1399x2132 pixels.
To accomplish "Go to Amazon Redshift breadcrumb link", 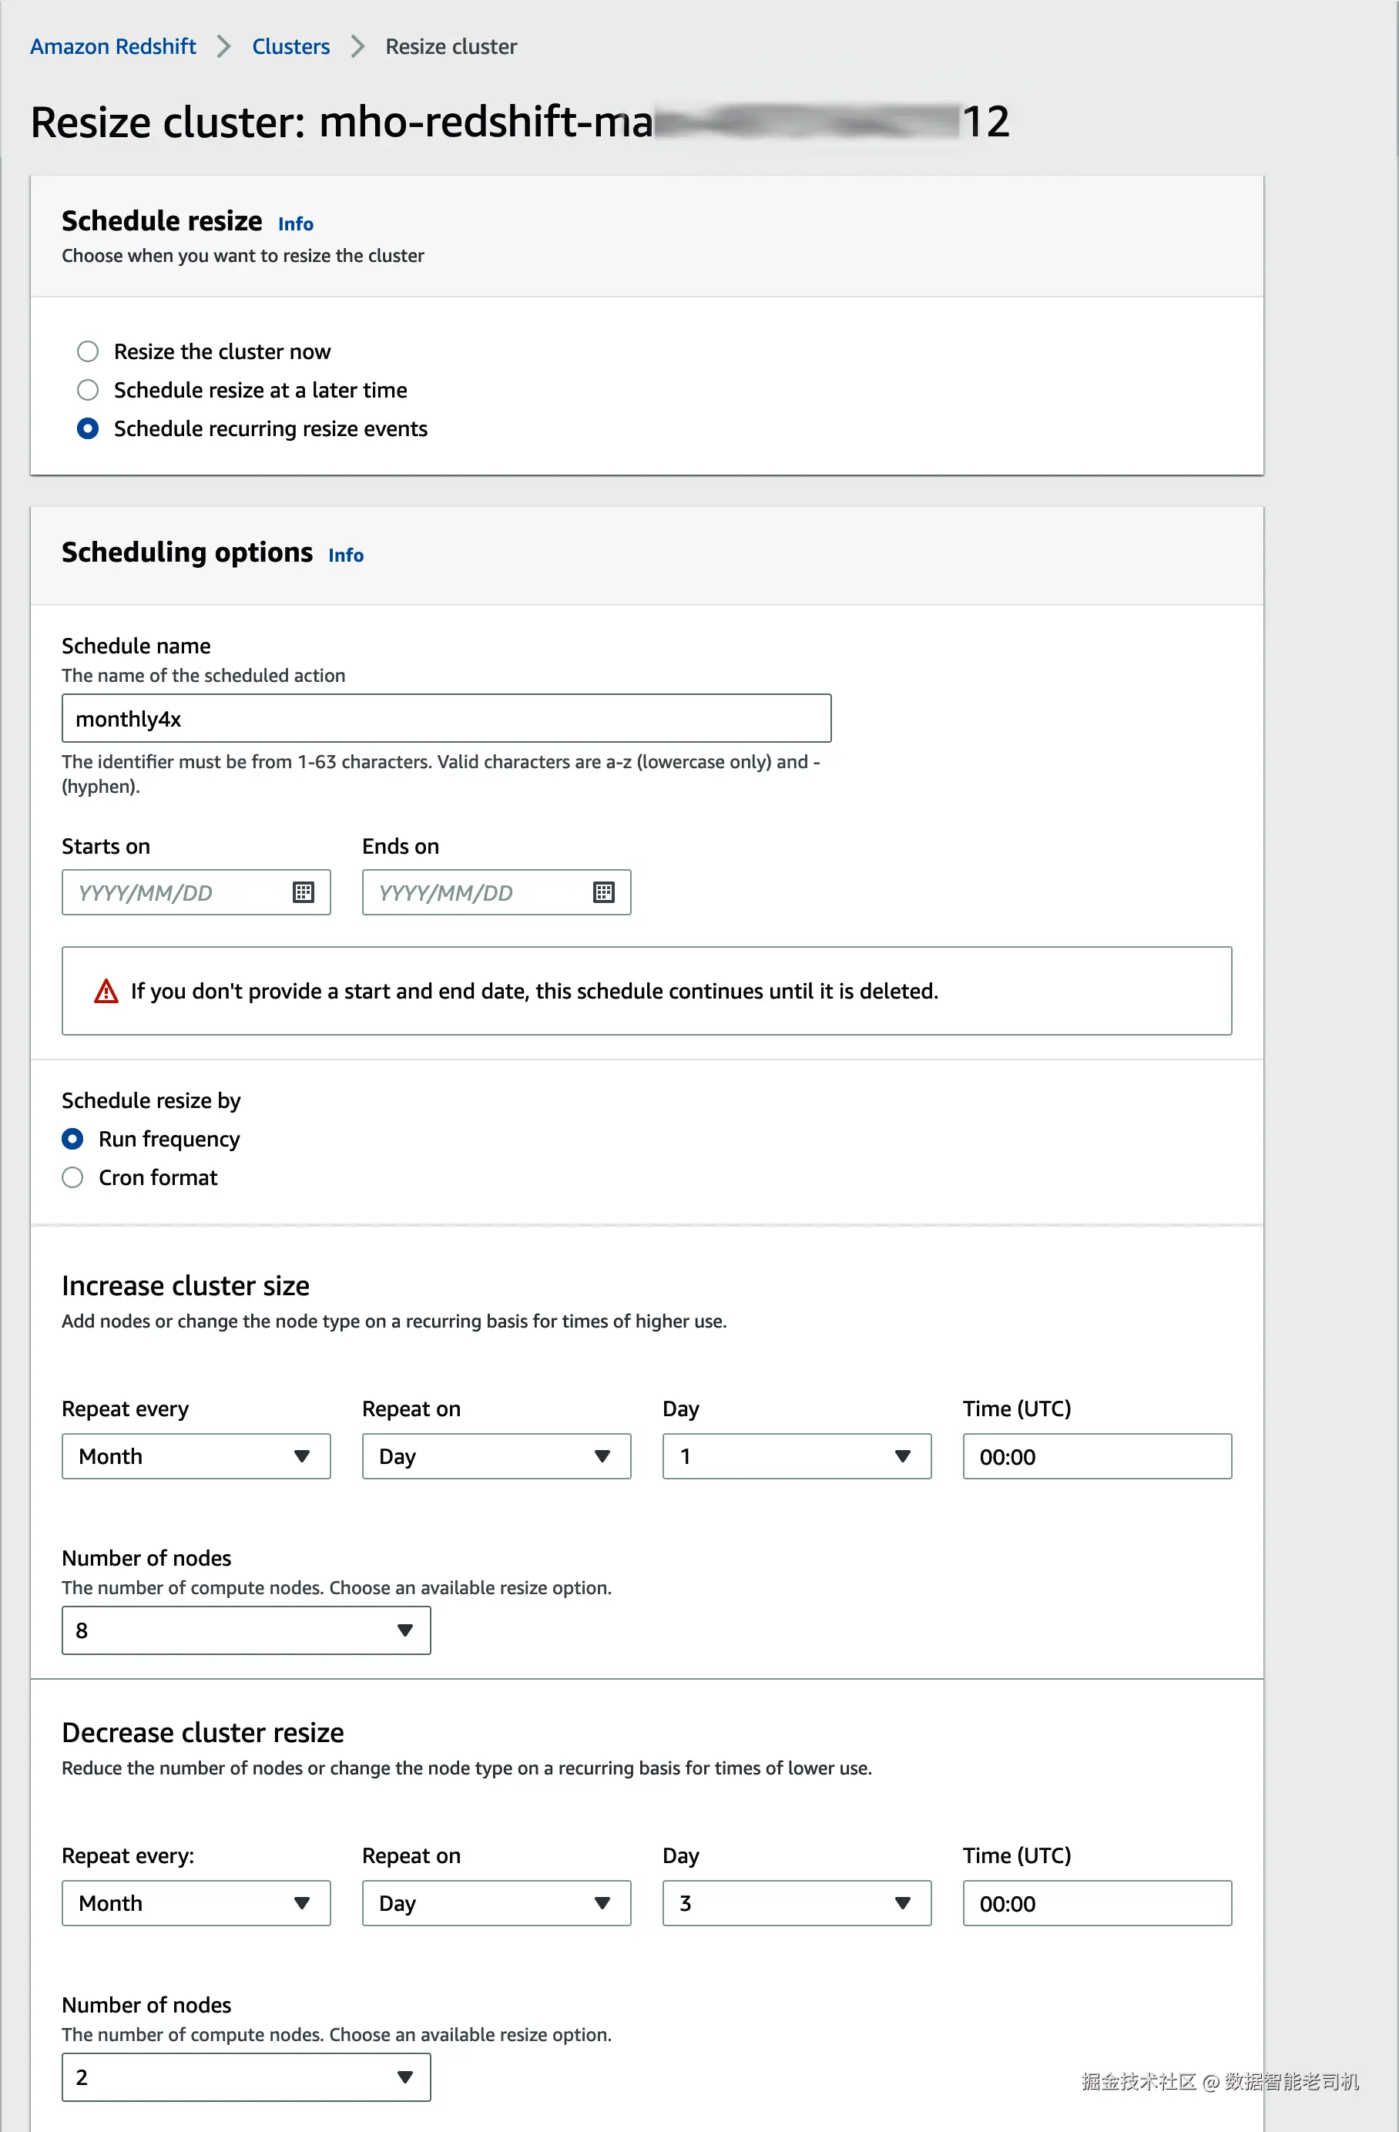I will 112,46.
